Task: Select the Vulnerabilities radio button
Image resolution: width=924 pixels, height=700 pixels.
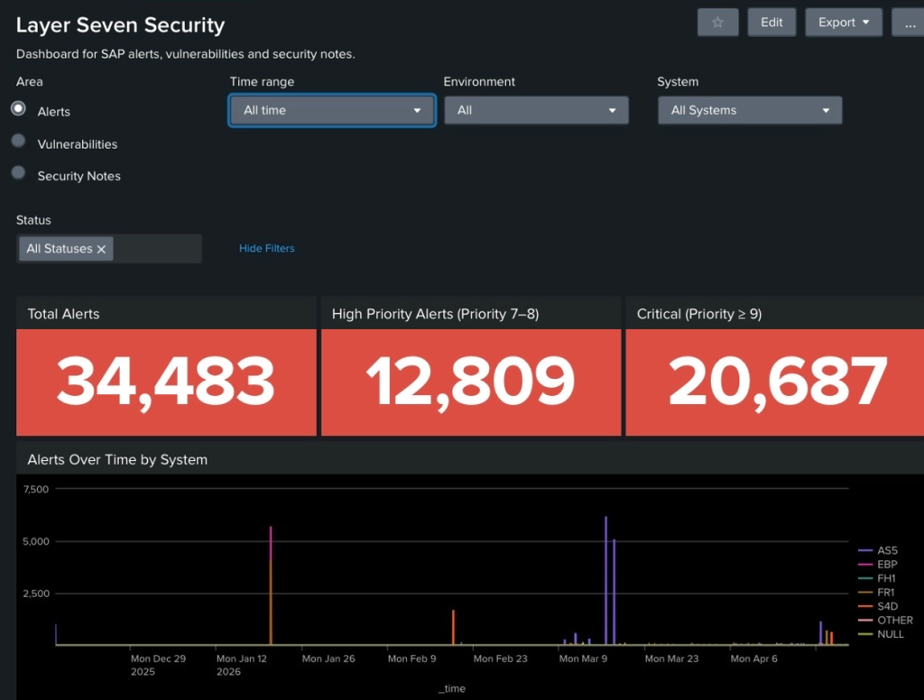Action: click(x=18, y=141)
